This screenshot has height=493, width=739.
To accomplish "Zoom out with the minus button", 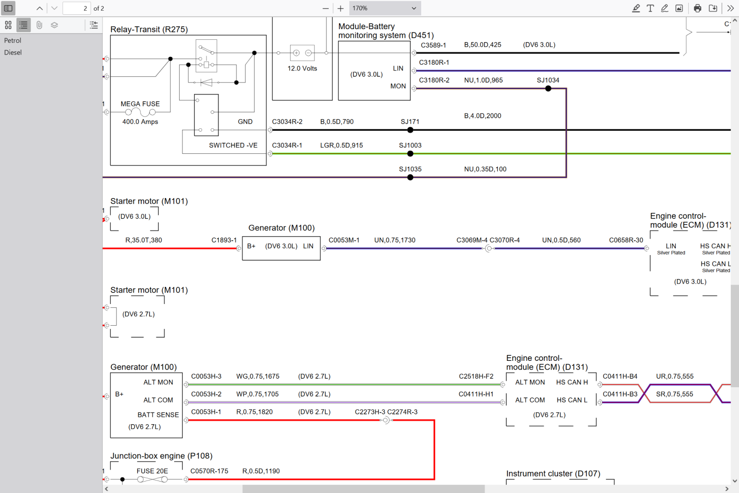I will (x=326, y=8).
